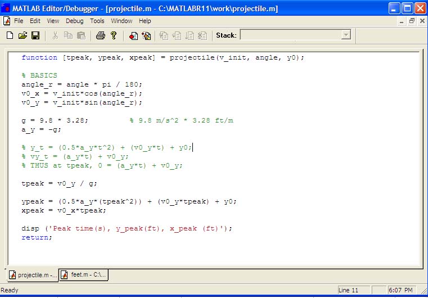Minimize the inner document window

[401, 21]
